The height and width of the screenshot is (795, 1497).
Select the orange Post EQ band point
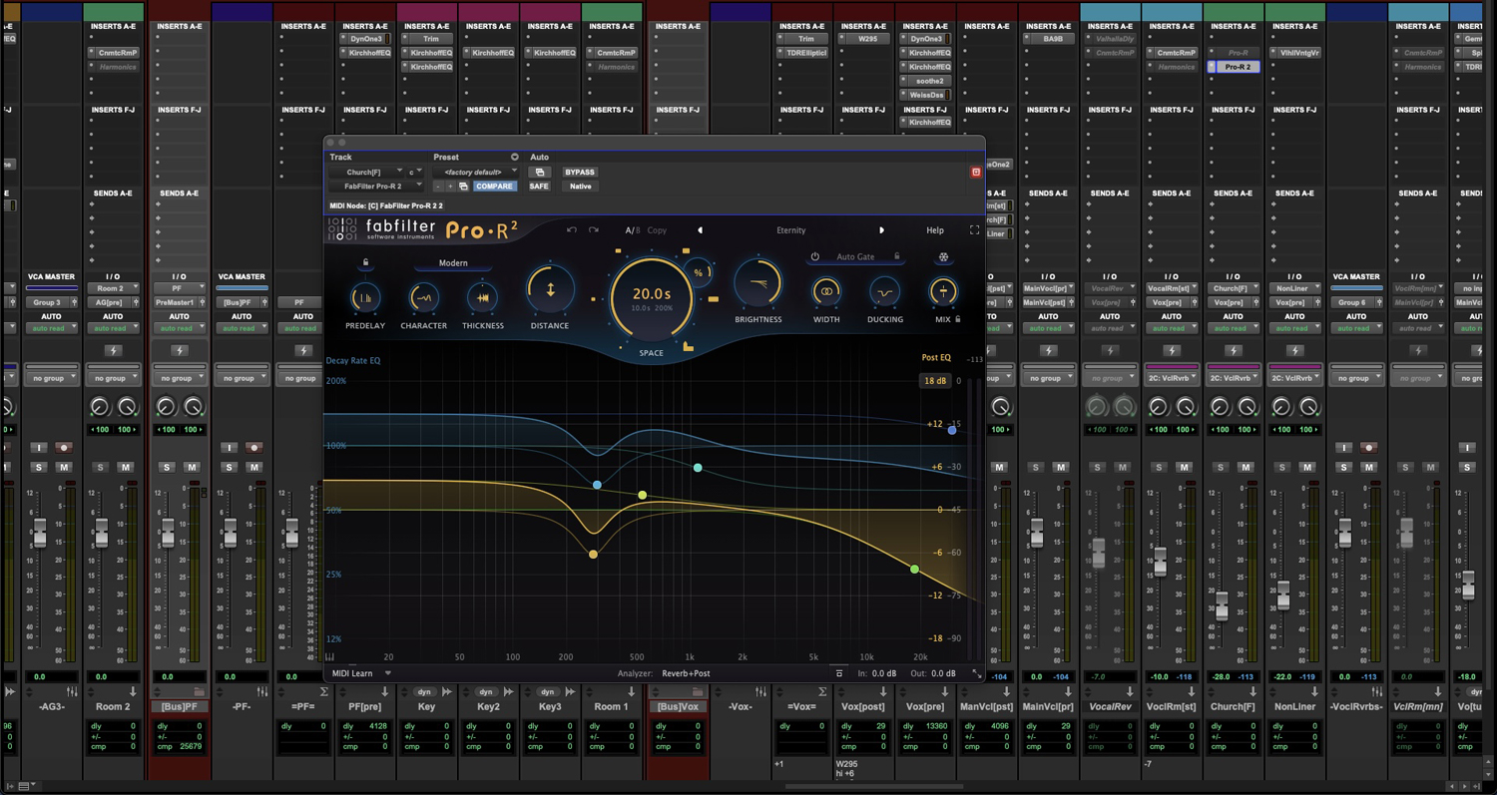(594, 555)
